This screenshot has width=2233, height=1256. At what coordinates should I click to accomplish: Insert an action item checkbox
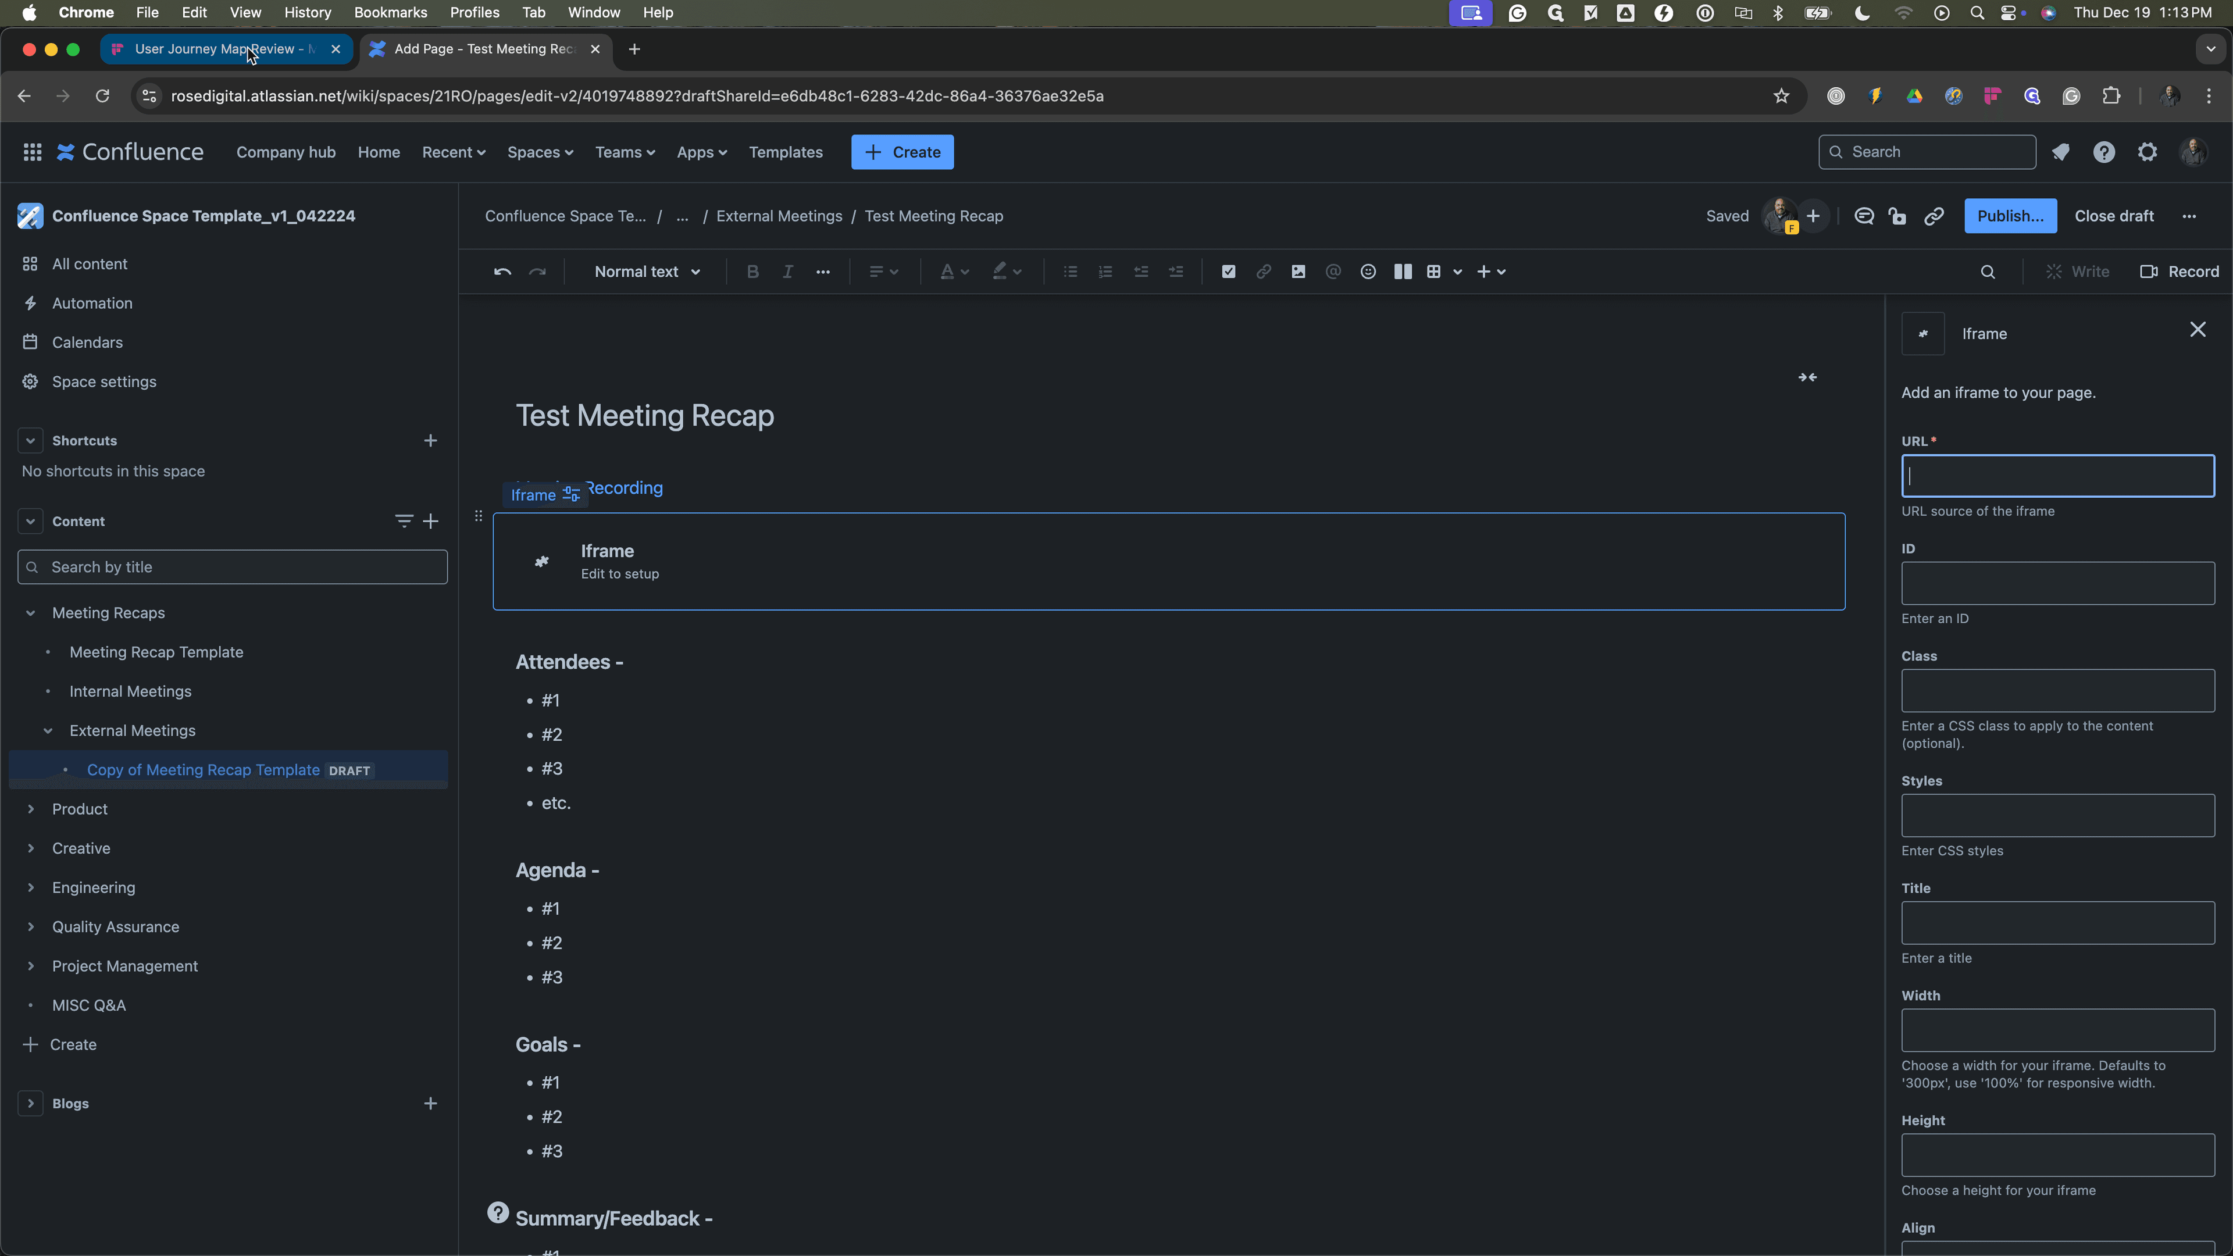click(1228, 272)
